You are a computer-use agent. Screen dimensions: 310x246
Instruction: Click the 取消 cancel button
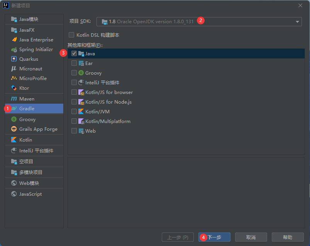[x=251, y=237]
